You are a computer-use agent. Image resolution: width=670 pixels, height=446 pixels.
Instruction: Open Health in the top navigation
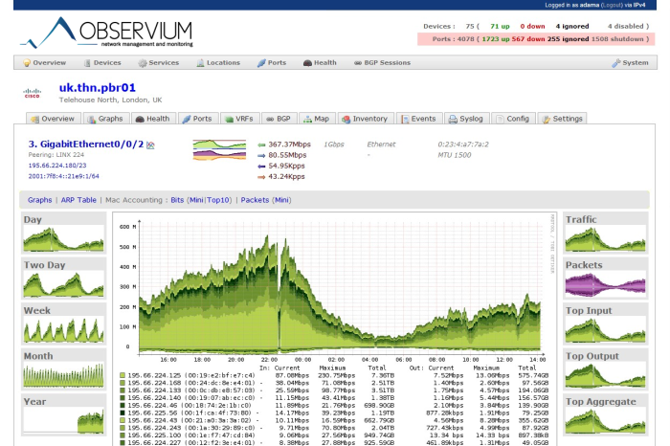[320, 63]
